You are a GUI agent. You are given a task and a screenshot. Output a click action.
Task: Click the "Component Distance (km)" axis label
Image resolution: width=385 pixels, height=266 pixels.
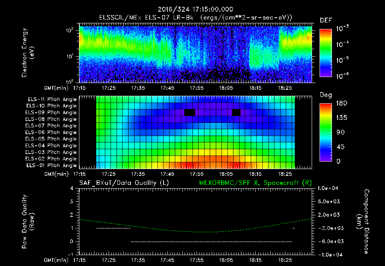pyautogui.click(x=363, y=222)
